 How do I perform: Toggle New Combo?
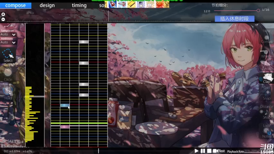(267, 37)
